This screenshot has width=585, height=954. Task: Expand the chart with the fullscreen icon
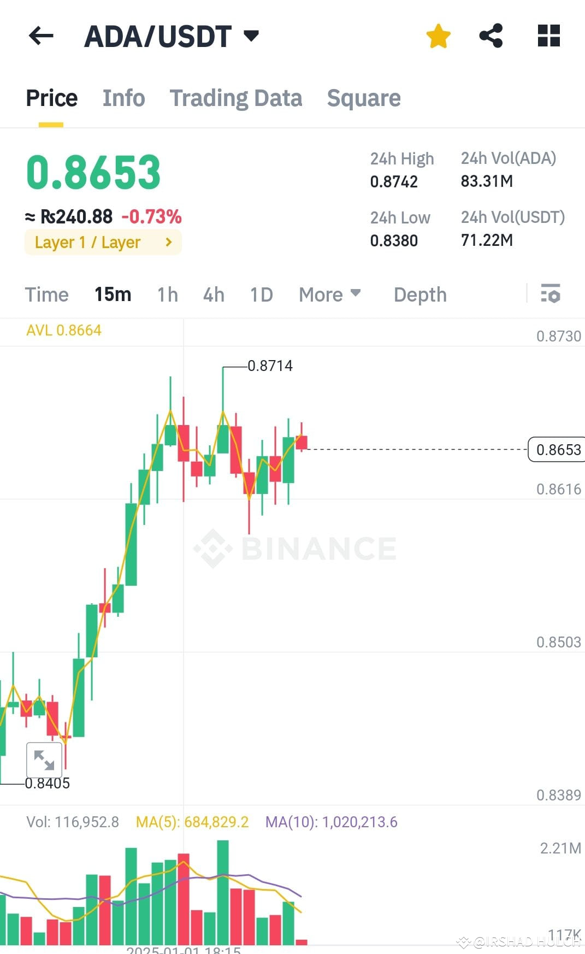44,759
